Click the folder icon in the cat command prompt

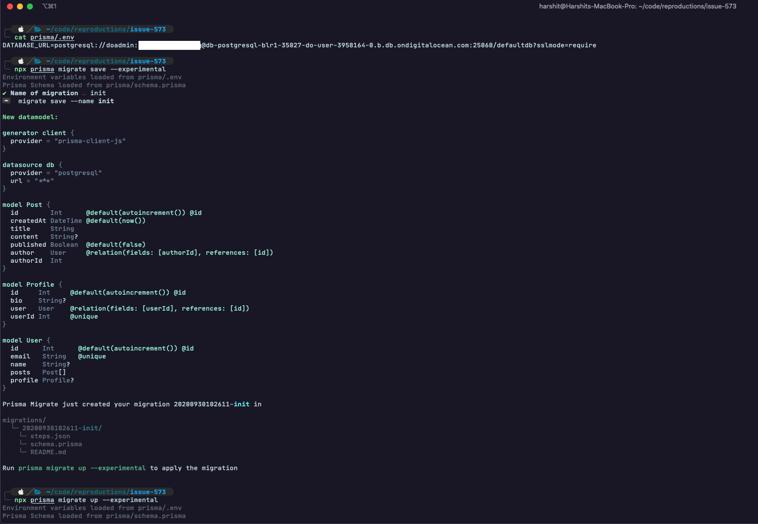coord(37,29)
